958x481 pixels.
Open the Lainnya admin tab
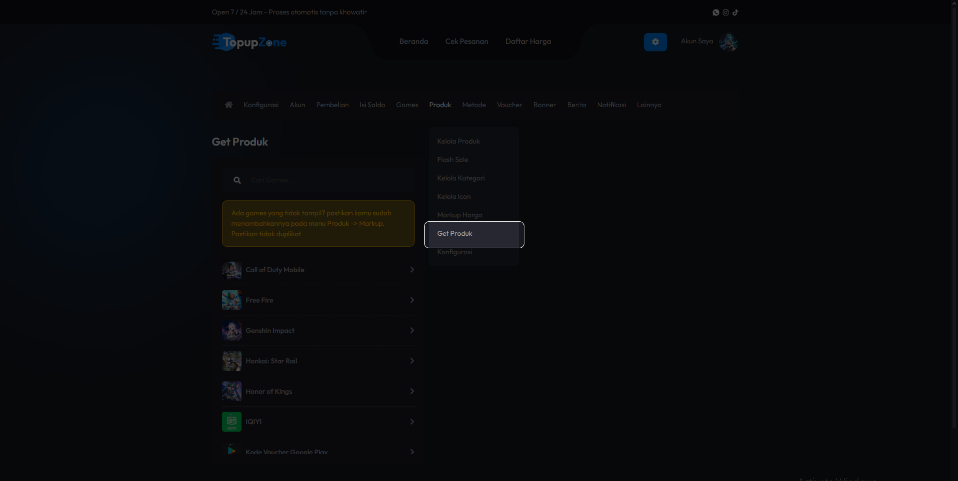pos(649,105)
